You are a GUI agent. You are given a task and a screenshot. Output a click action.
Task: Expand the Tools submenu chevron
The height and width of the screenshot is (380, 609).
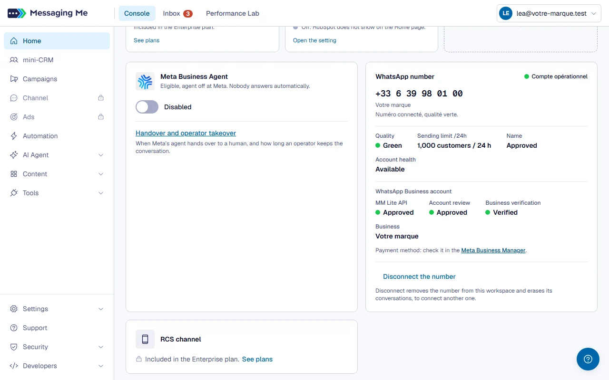[101, 193]
